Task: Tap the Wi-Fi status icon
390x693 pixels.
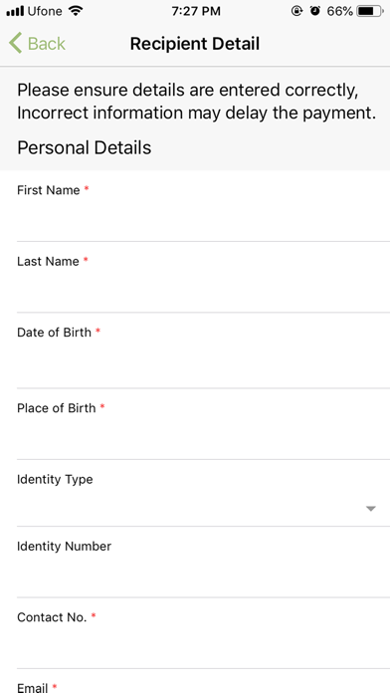Action: 76,11
